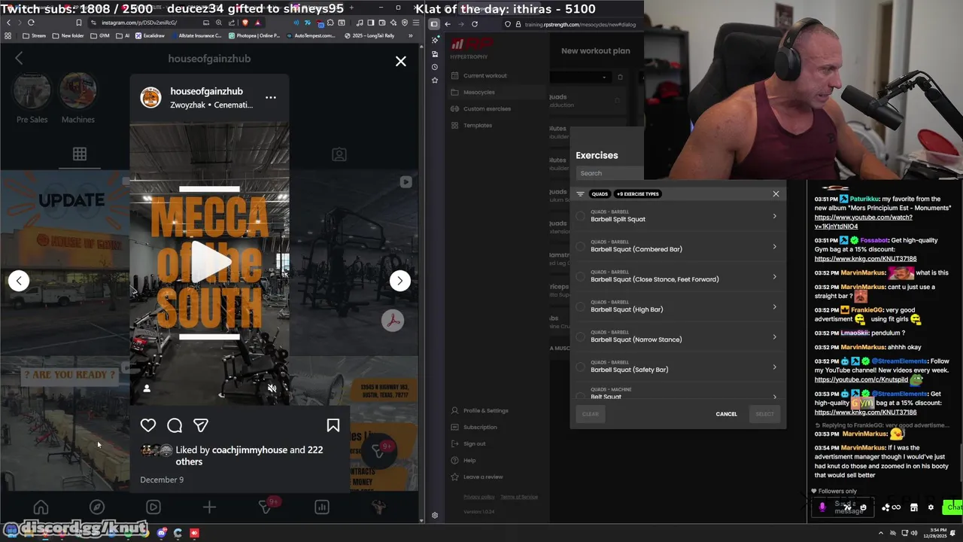Image resolution: width=963 pixels, height=542 pixels.
Task: Click CLEAR in the Exercises dialog
Action: pyautogui.click(x=591, y=414)
